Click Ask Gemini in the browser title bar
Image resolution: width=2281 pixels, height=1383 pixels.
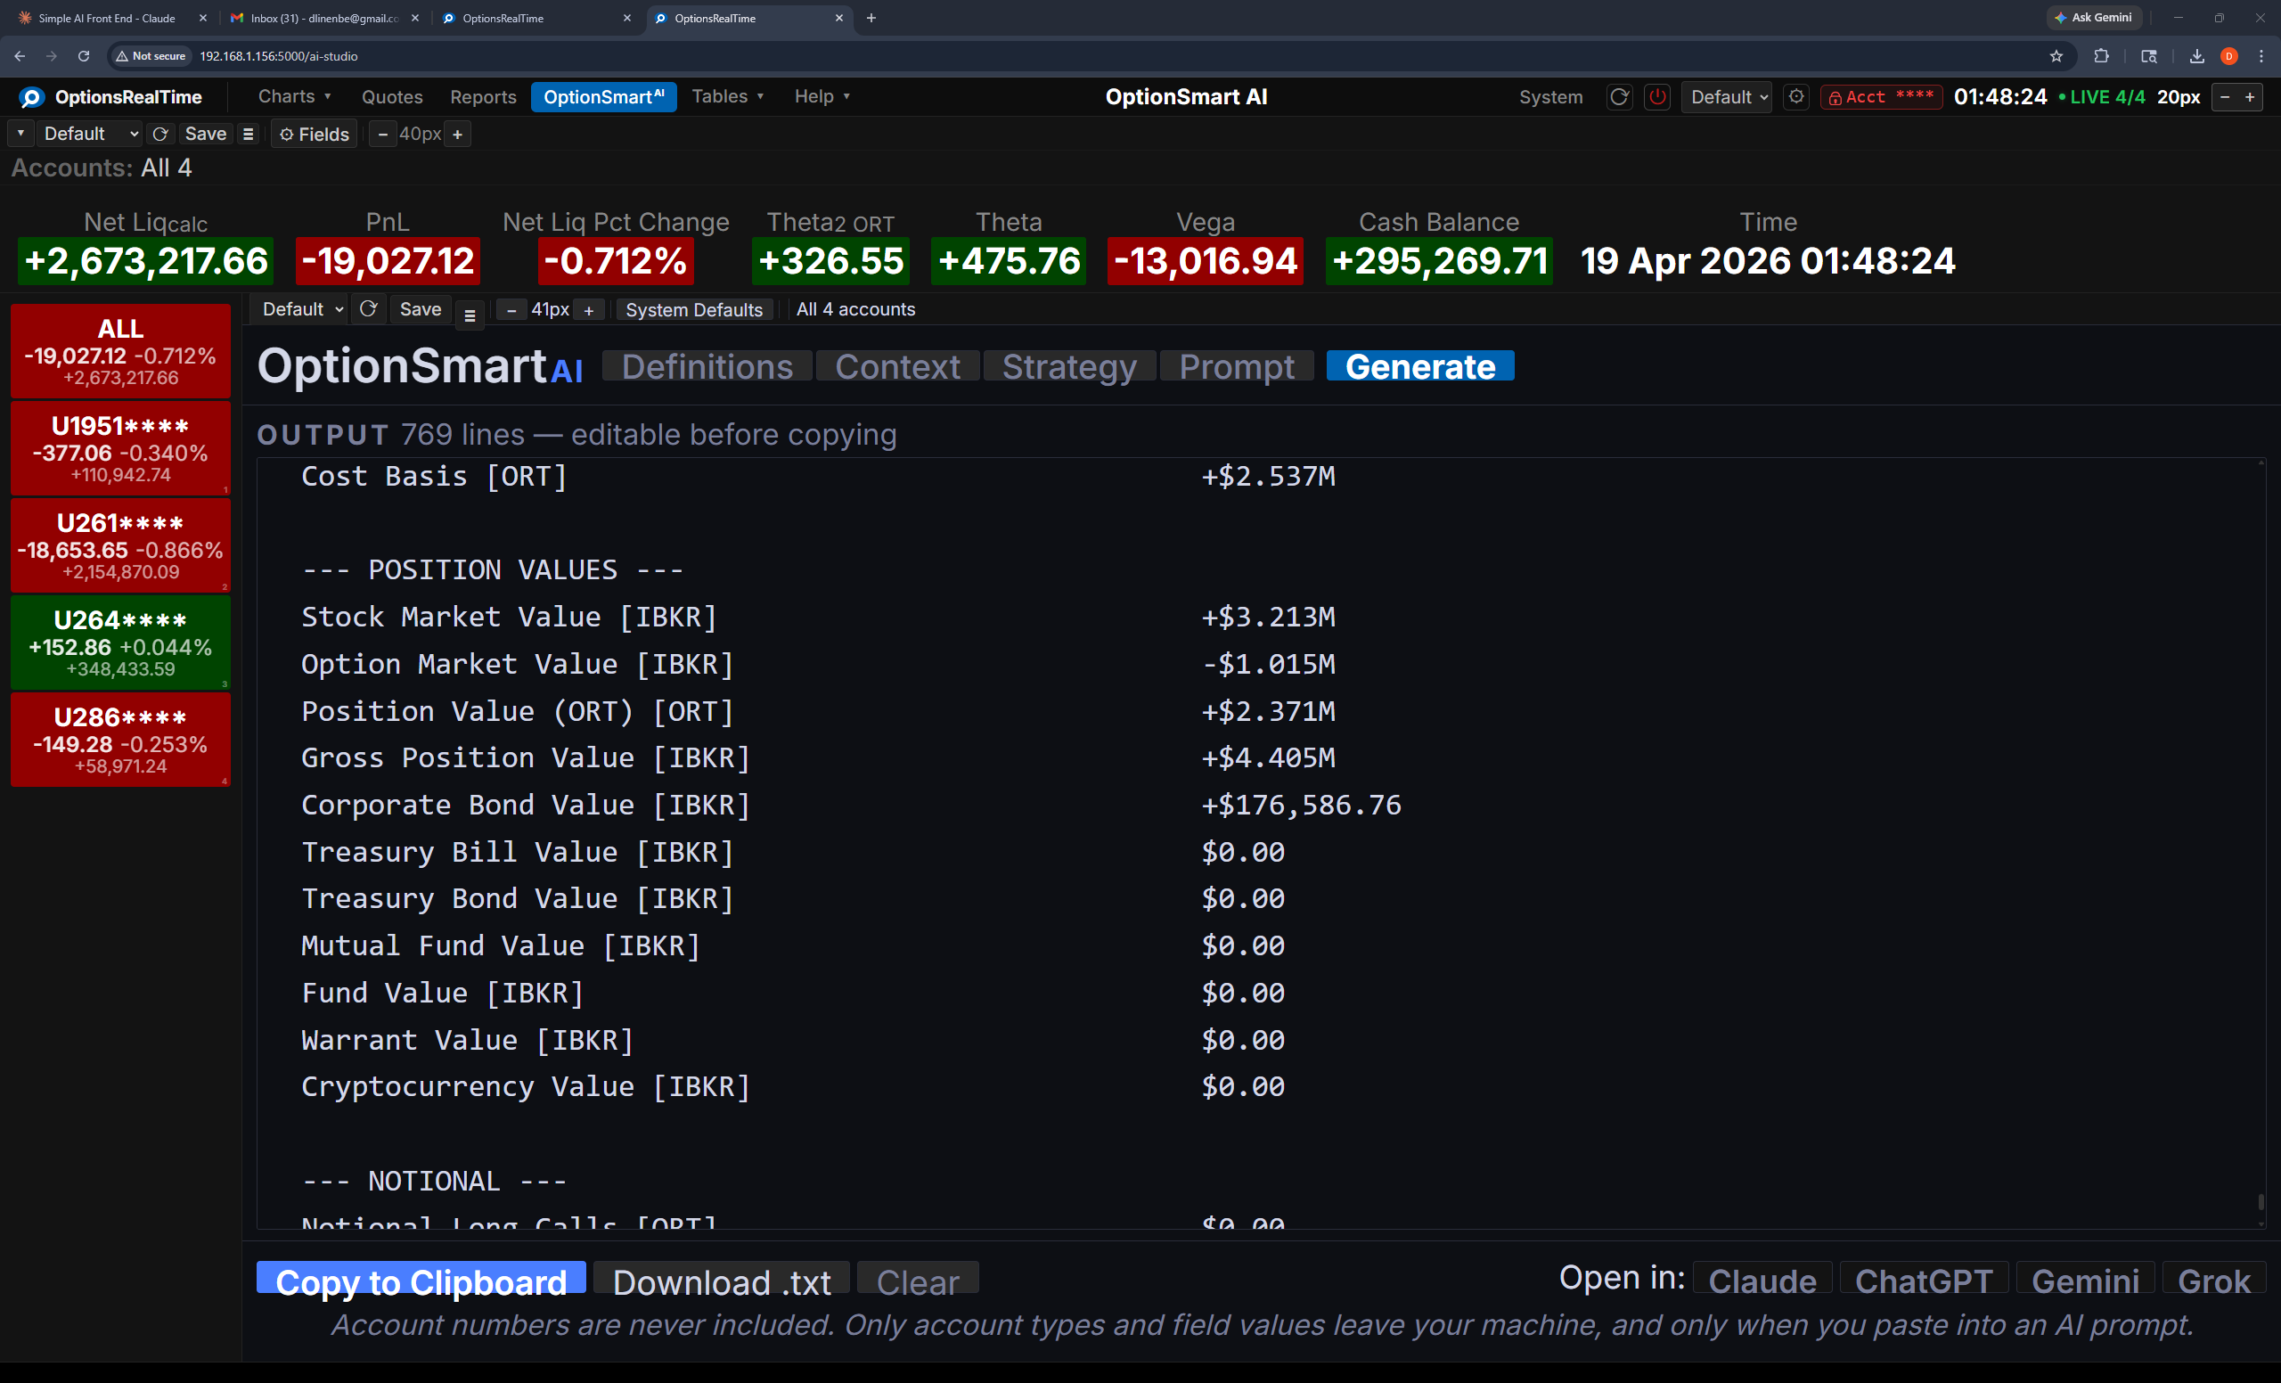click(x=2093, y=18)
